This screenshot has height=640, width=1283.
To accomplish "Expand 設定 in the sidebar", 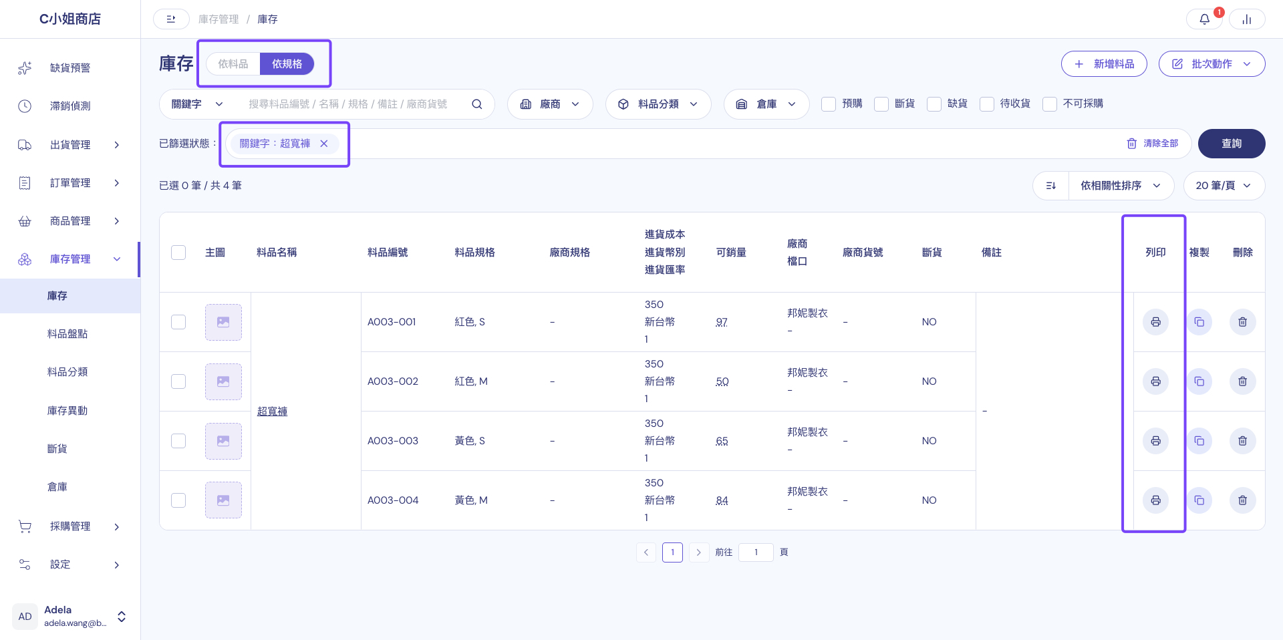I will tap(70, 565).
